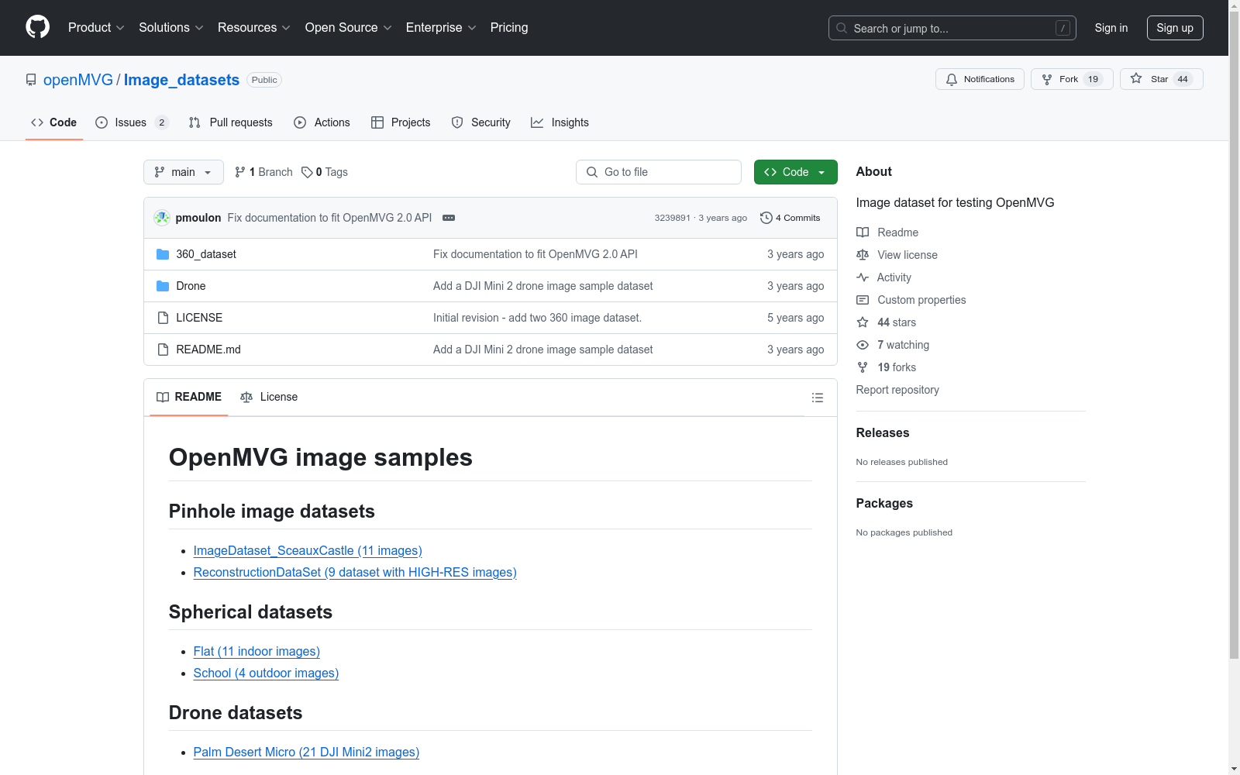Star the repository
This screenshot has height=775, width=1240.
1161,79
